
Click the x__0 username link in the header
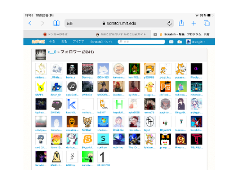52,52
